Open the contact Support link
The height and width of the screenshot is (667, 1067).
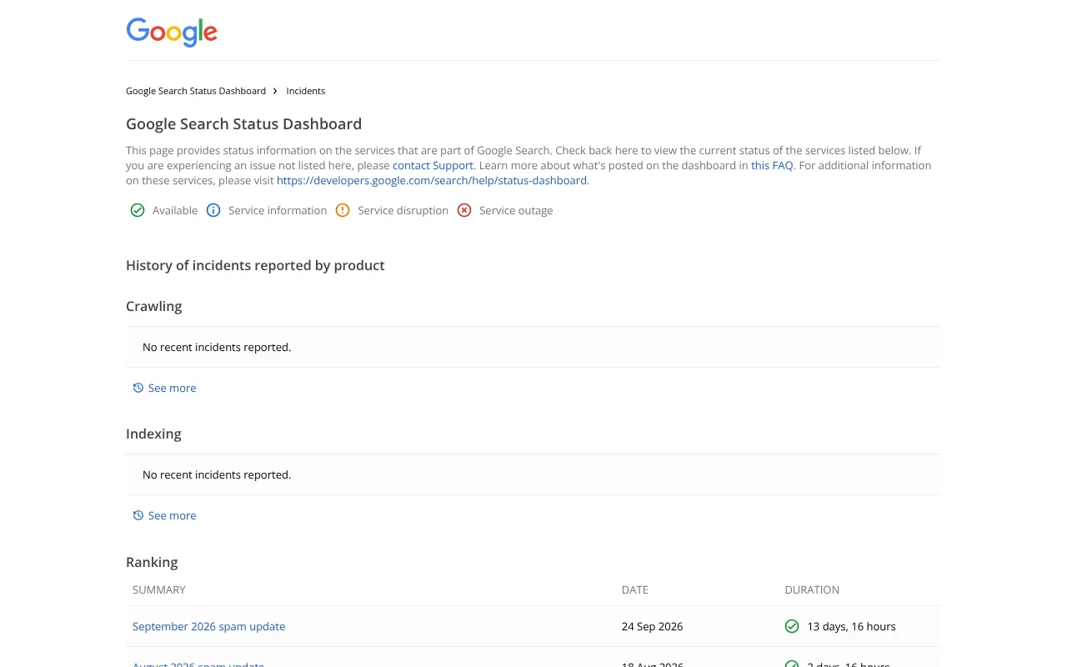(433, 165)
